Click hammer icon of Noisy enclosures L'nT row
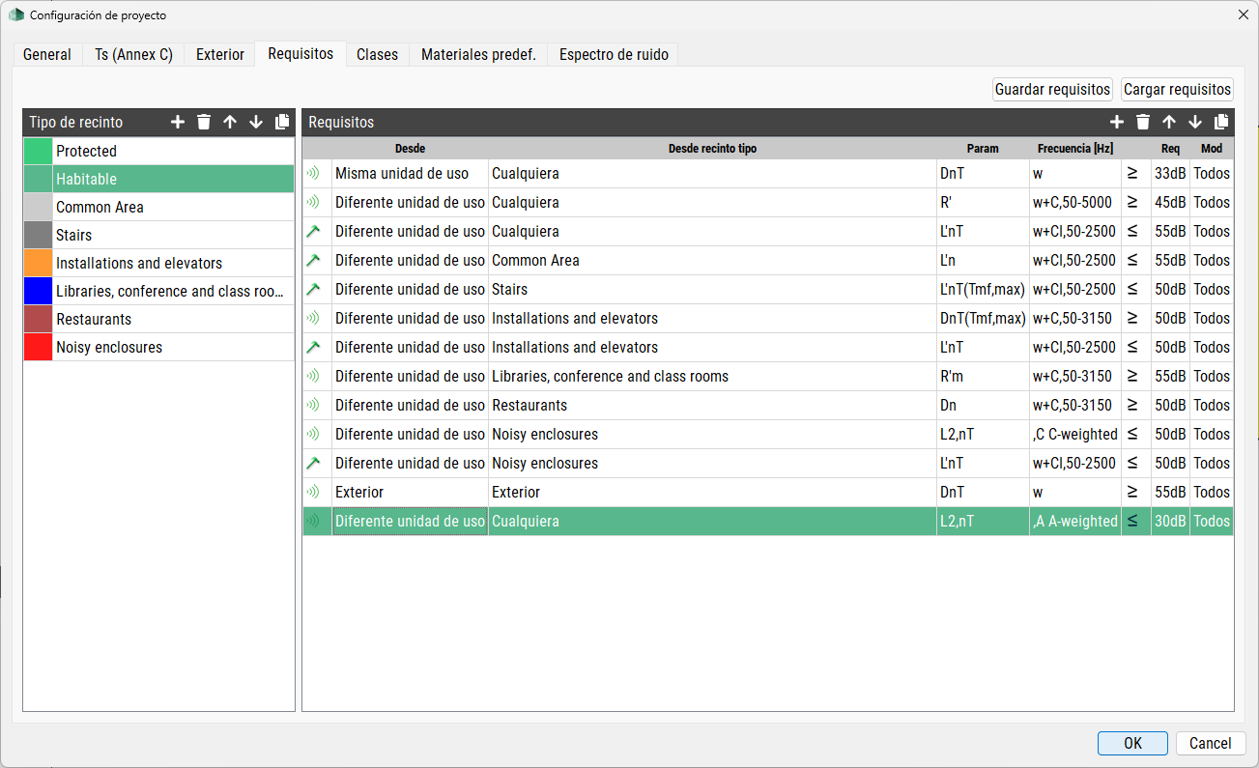Viewport: 1259px width, 768px height. [x=313, y=464]
